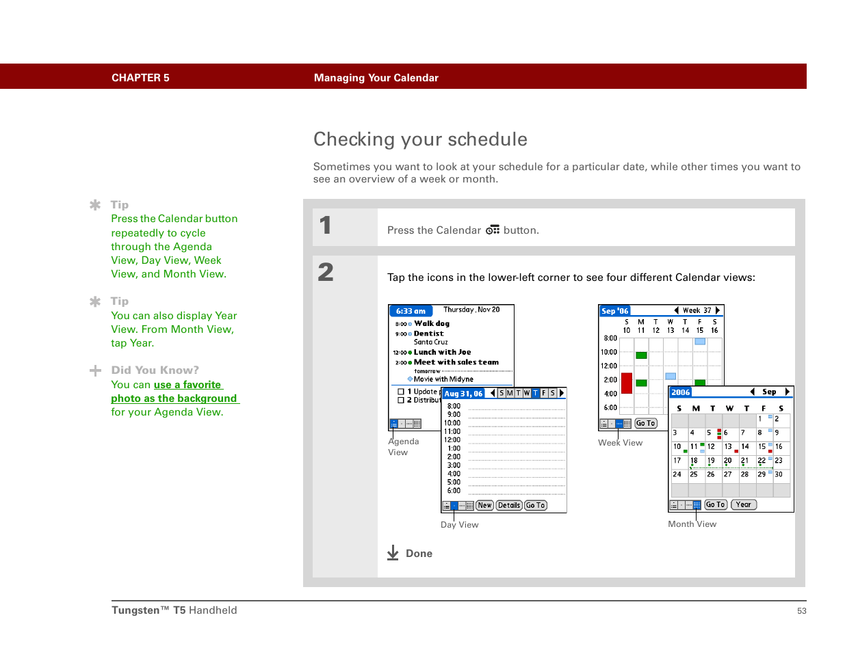Viewport: 845px width, 652px height.
Task: Tap Go To button in Day View
Action: [x=536, y=506]
